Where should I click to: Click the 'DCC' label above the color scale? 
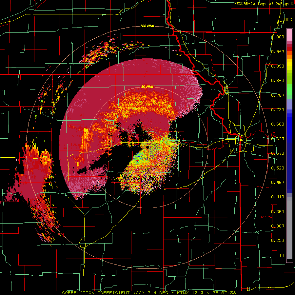(288, 20)
